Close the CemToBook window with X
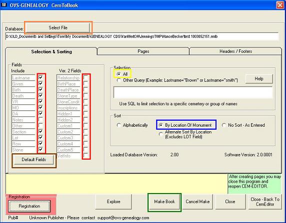Screen dimensions: 286x223 click(x=280, y=5)
